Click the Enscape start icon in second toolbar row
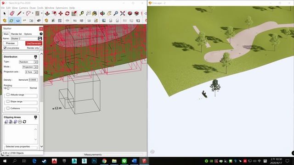 (x=5, y=20)
